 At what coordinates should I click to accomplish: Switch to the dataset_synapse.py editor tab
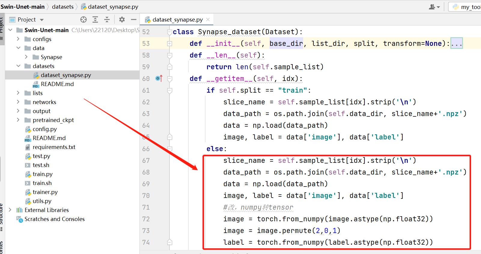coord(177,19)
